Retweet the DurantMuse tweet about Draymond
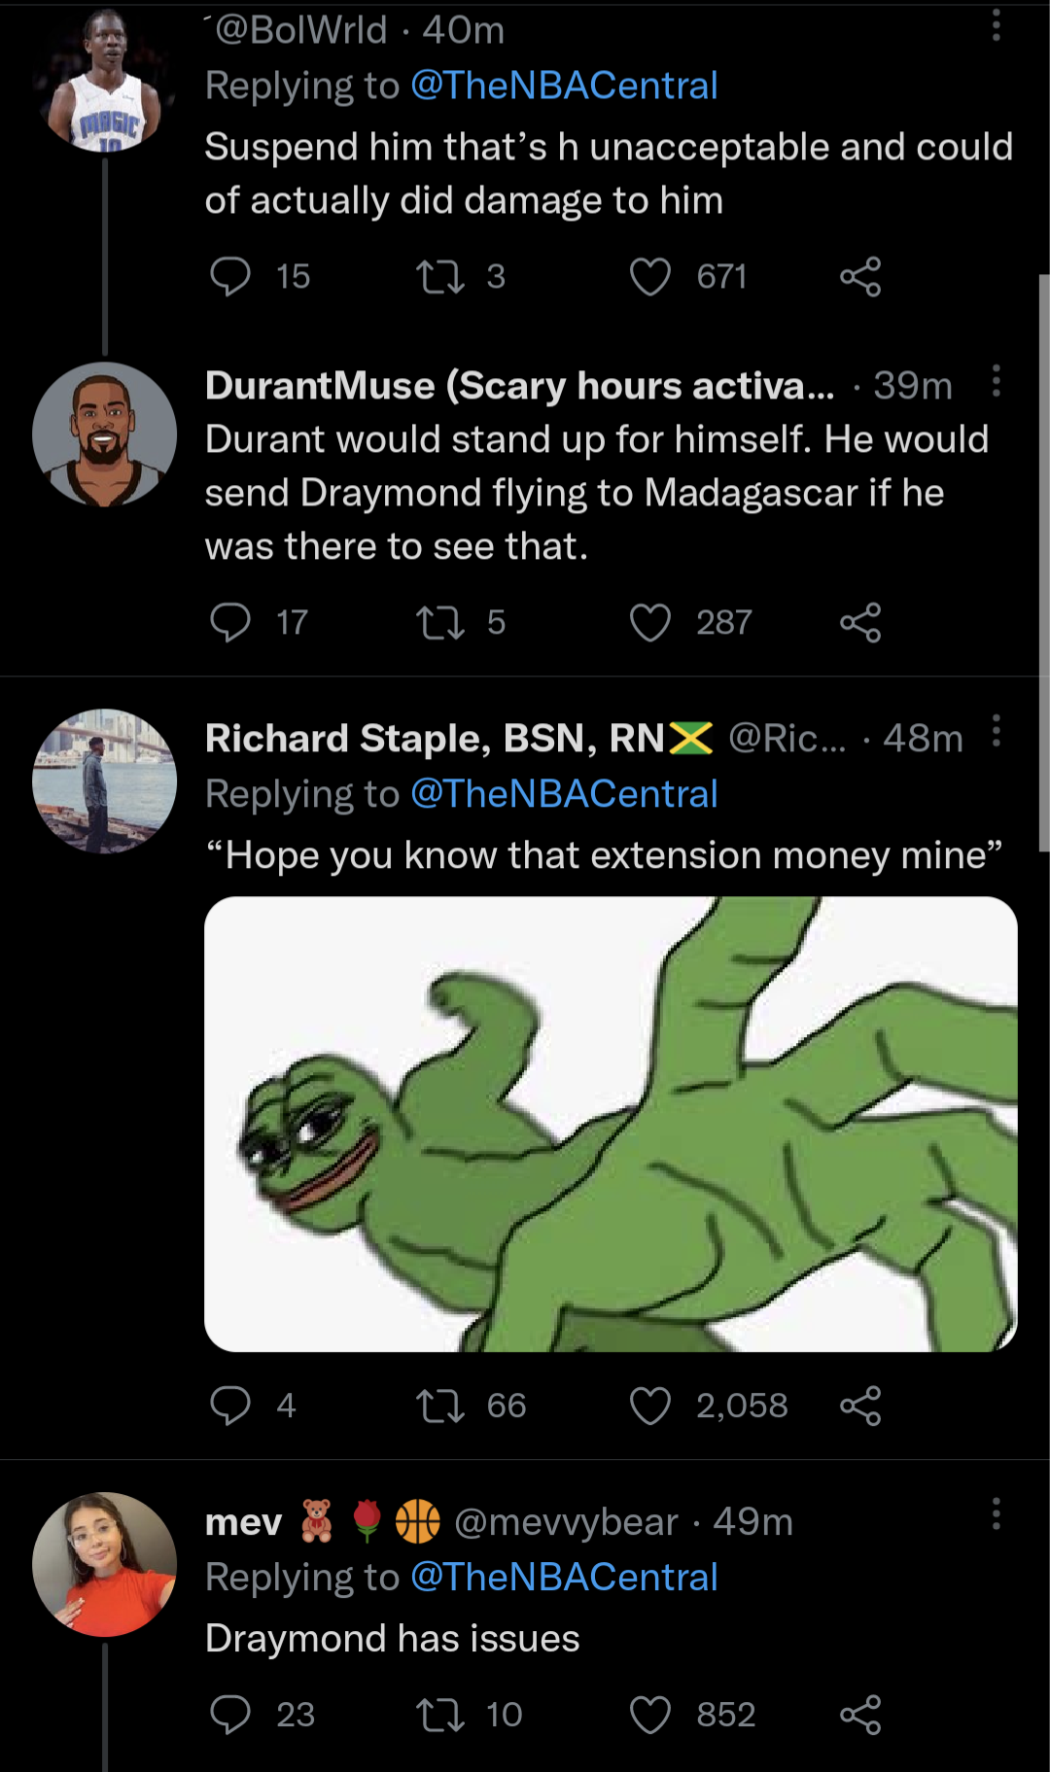 (x=440, y=623)
